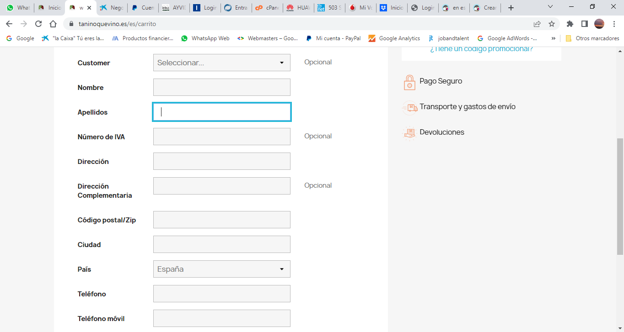Viewport: 624px width, 332px height.
Task: Open the Mi cuenta - PayPal bookmark
Action: point(334,38)
